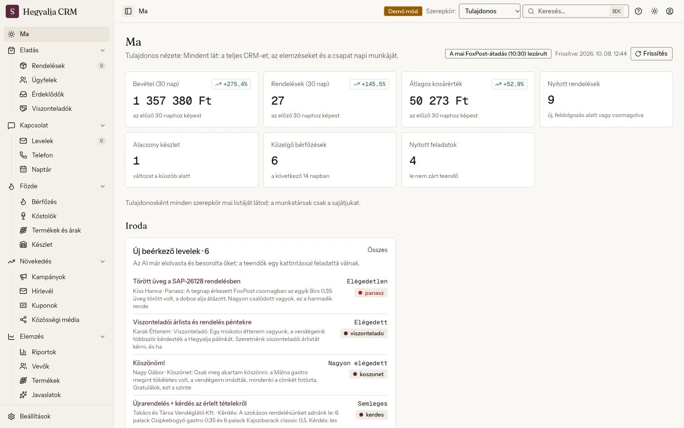
Task: Open the Közelgő bérfőzések card
Action: coord(330,160)
